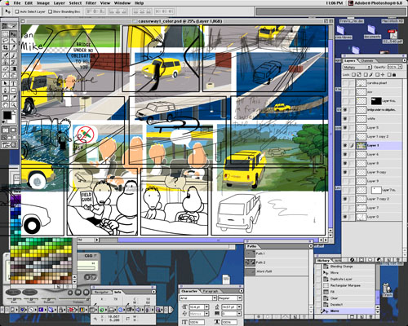The image size is (408, 326).
Task: Select the Lasso tool
Action: pos(5,41)
